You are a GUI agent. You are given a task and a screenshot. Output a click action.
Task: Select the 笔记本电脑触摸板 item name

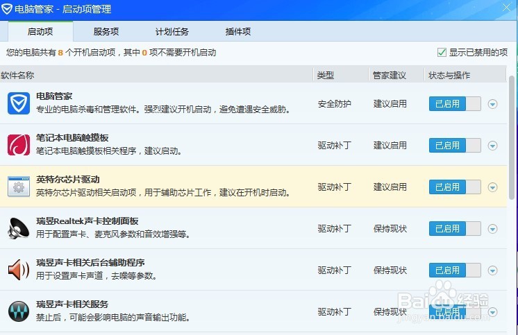coord(72,137)
